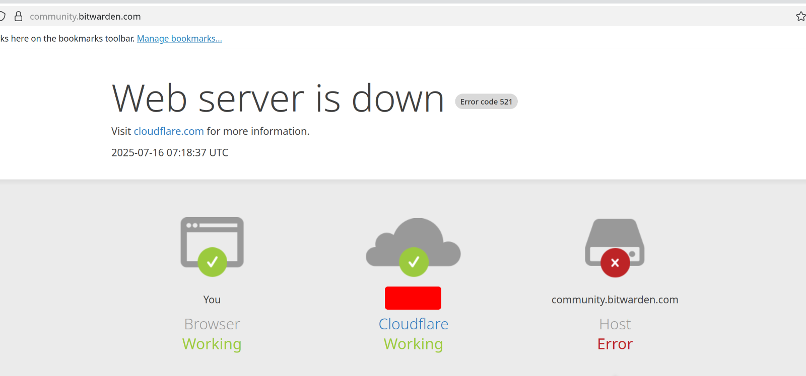This screenshot has height=376, width=806.
Task: Click the gray 'Host' label
Action: 615,324
